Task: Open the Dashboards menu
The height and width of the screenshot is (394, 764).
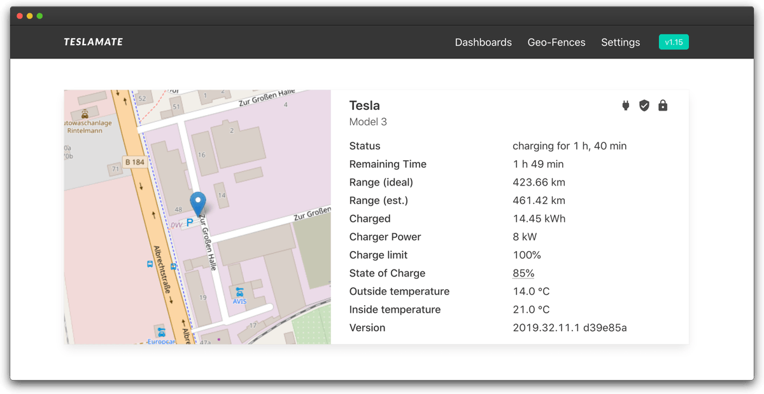Action: coord(483,43)
